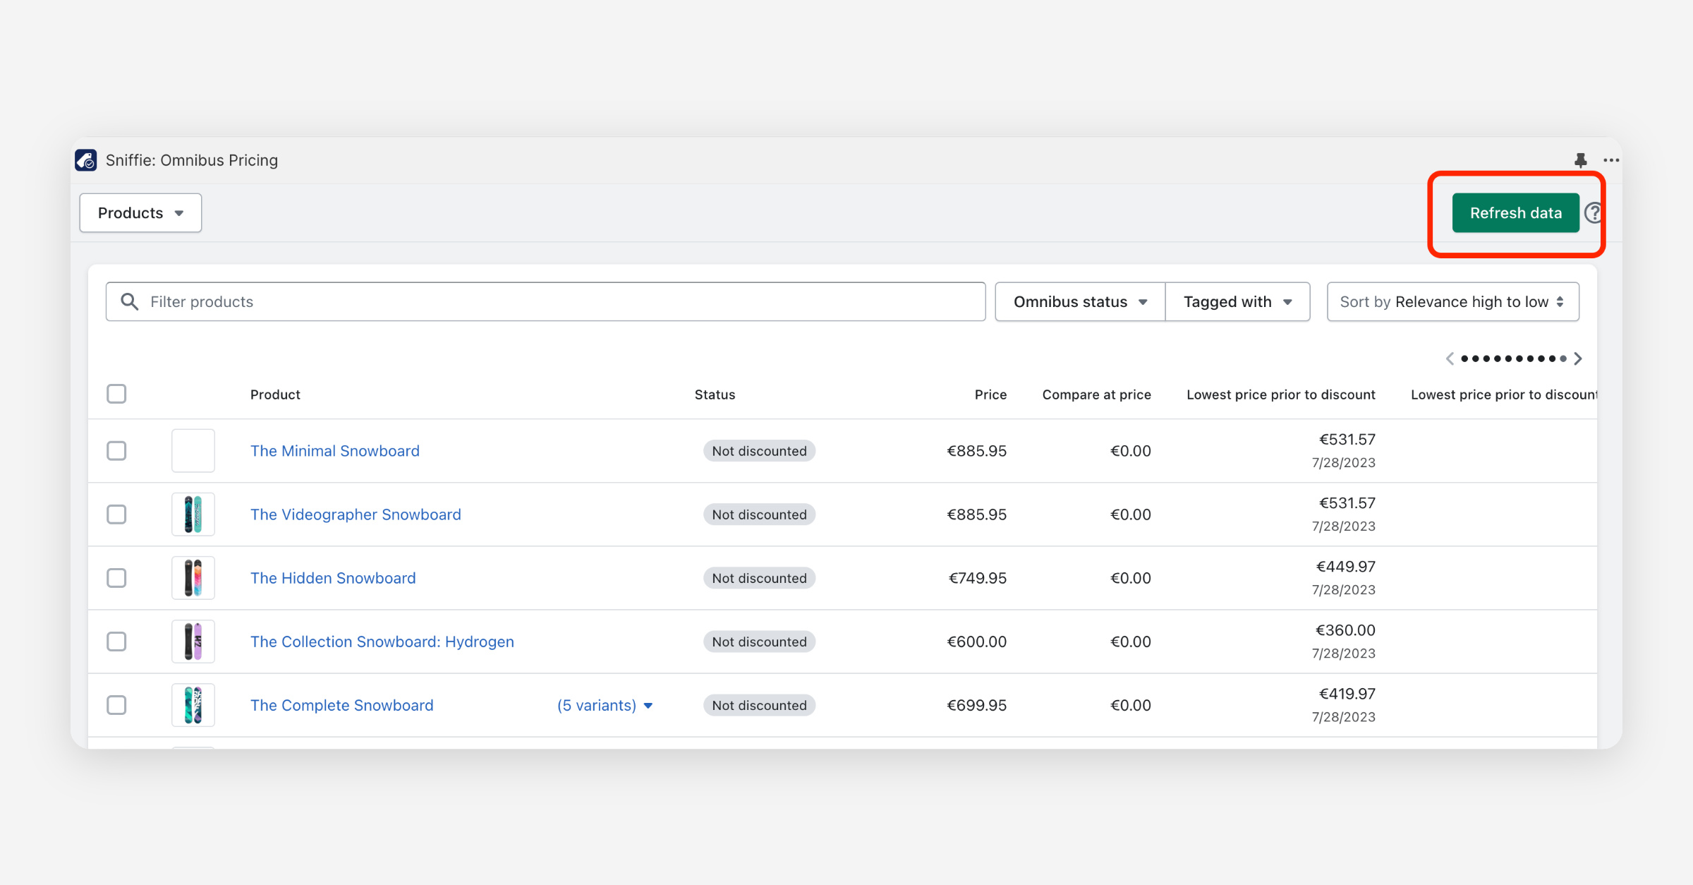The width and height of the screenshot is (1693, 885).
Task: Check The Minimal Snowboard row checkbox
Action: click(x=116, y=451)
